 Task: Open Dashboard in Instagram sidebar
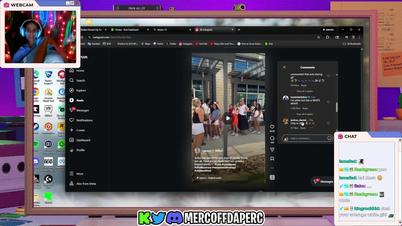click(80, 140)
